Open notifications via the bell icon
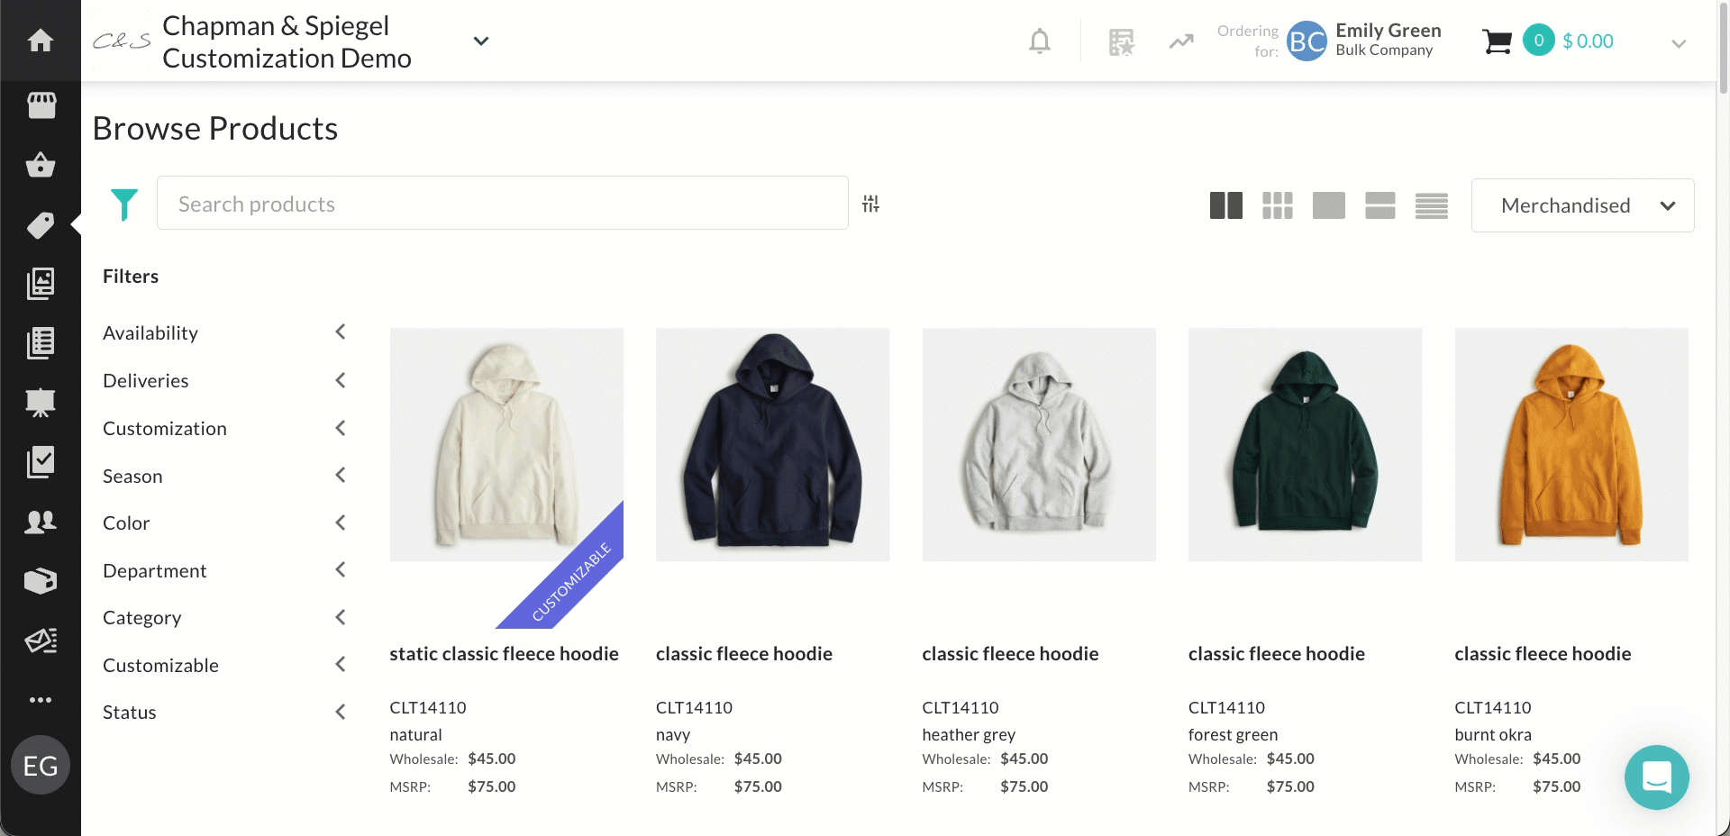Screen dimensions: 1730x836 pos(1039,41)
